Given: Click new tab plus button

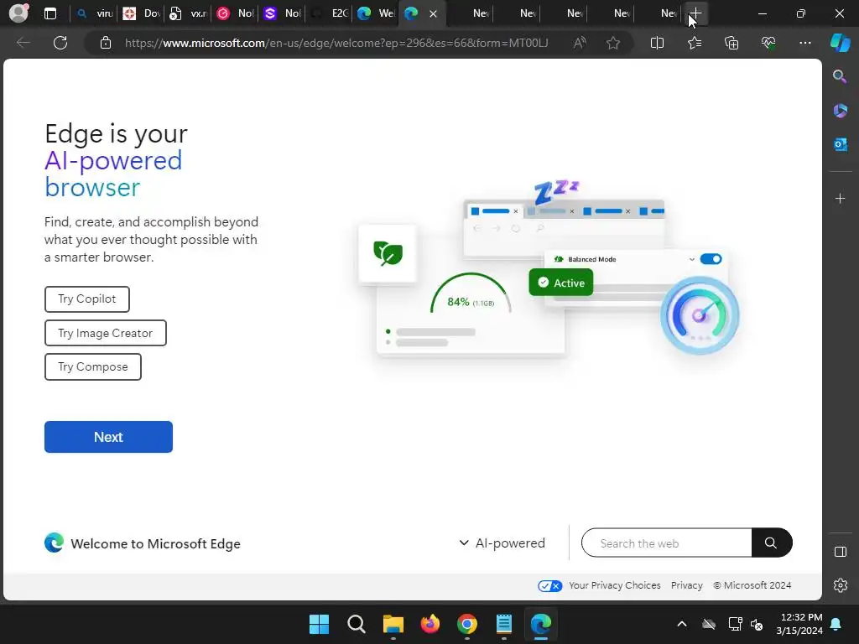Looking at the screenshot, I should [695, 13].
